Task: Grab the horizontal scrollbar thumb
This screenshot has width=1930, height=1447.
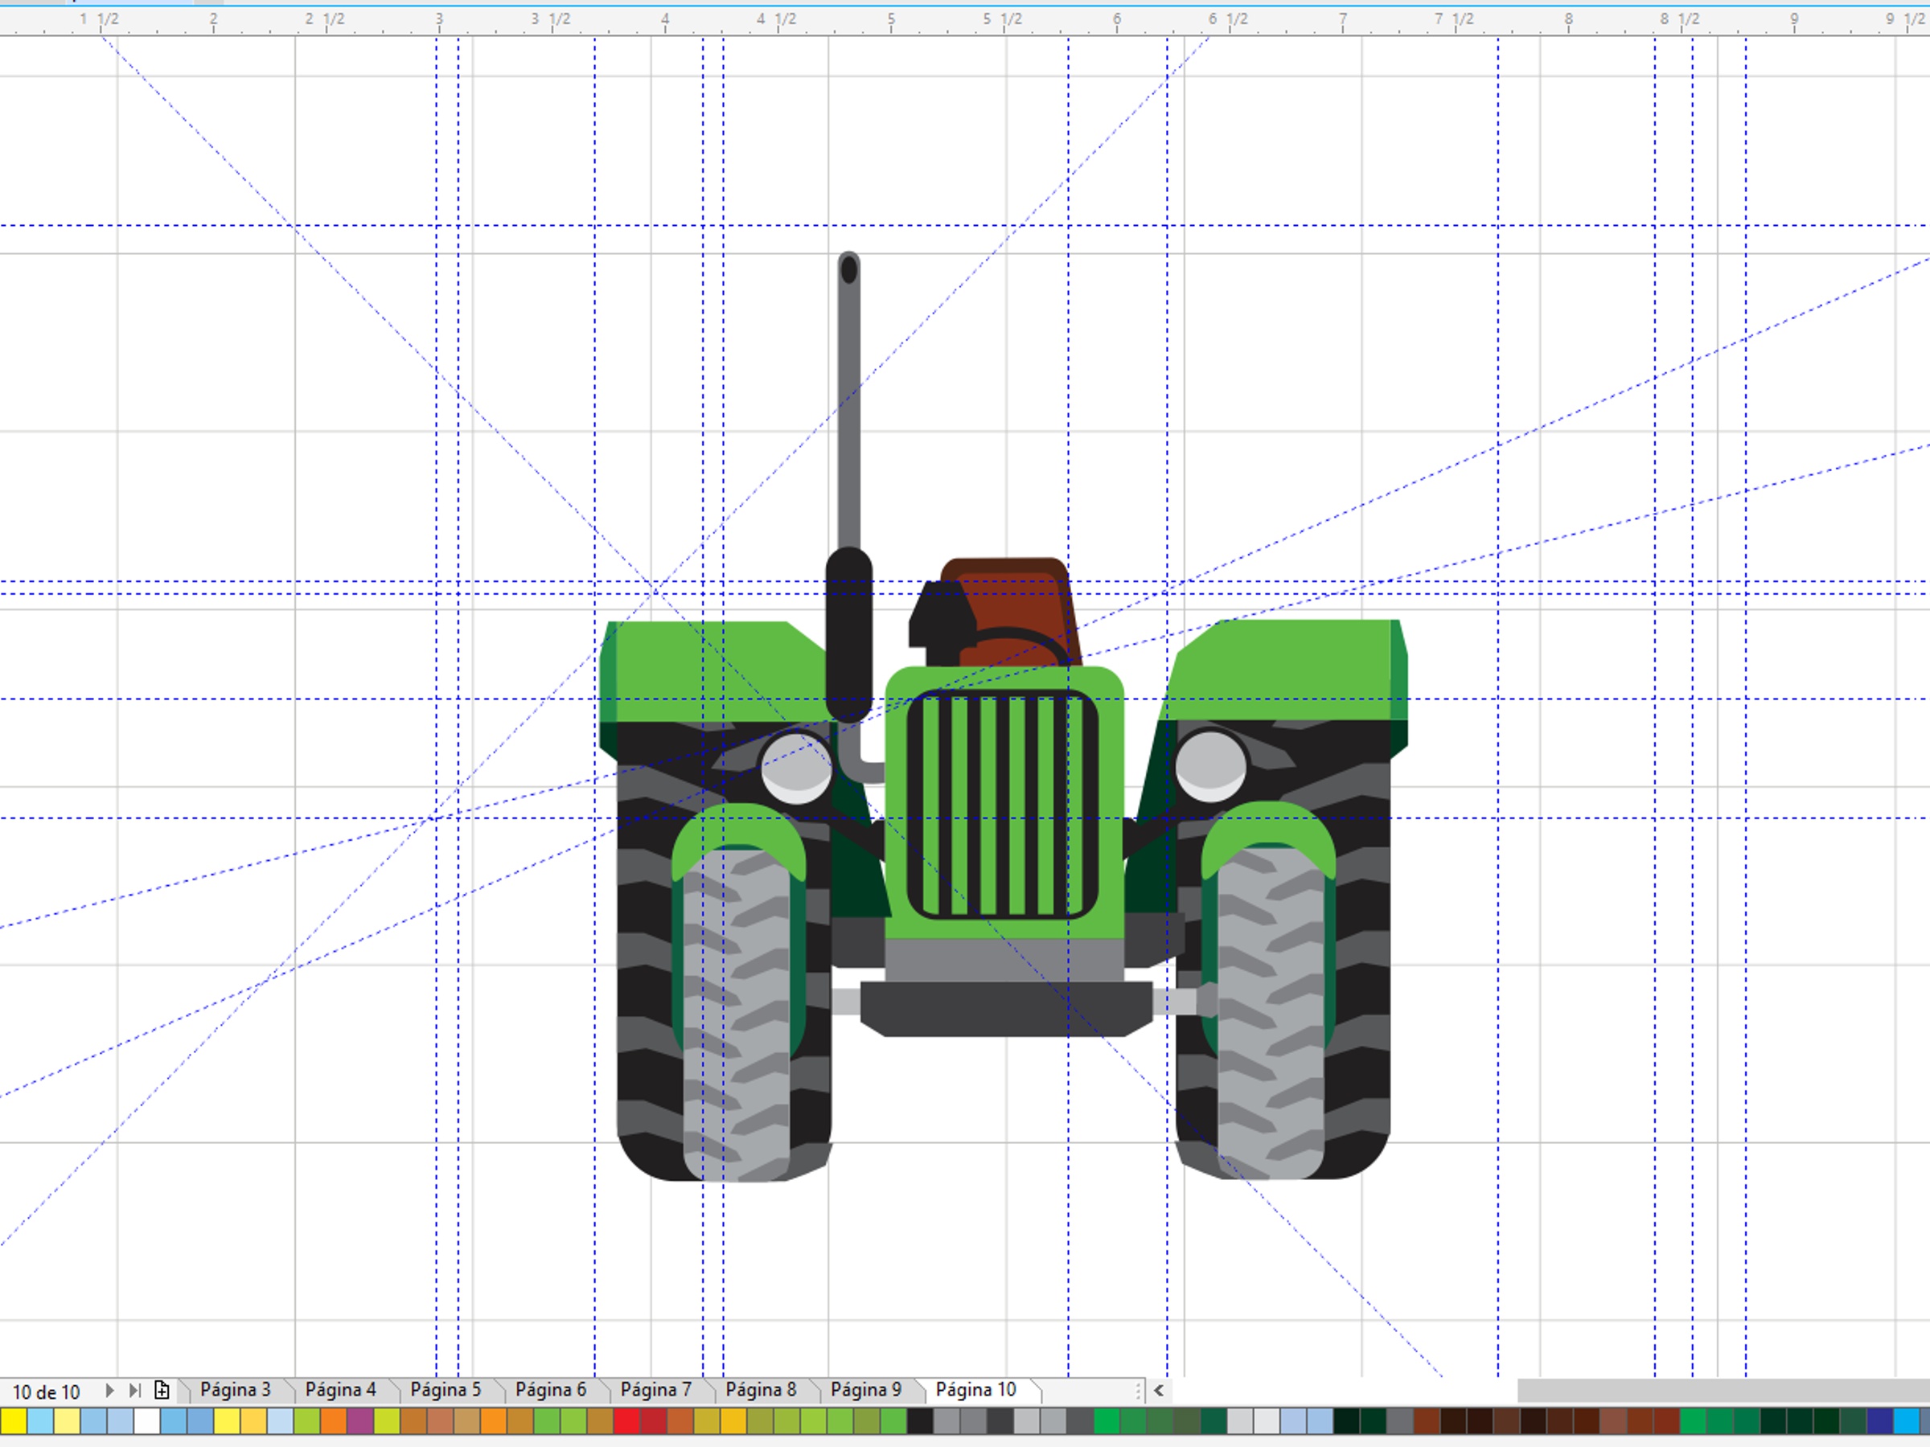Action: 1723,1390
